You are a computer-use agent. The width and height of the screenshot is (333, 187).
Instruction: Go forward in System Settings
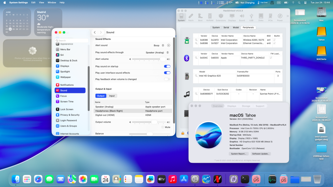coord(101,33)
